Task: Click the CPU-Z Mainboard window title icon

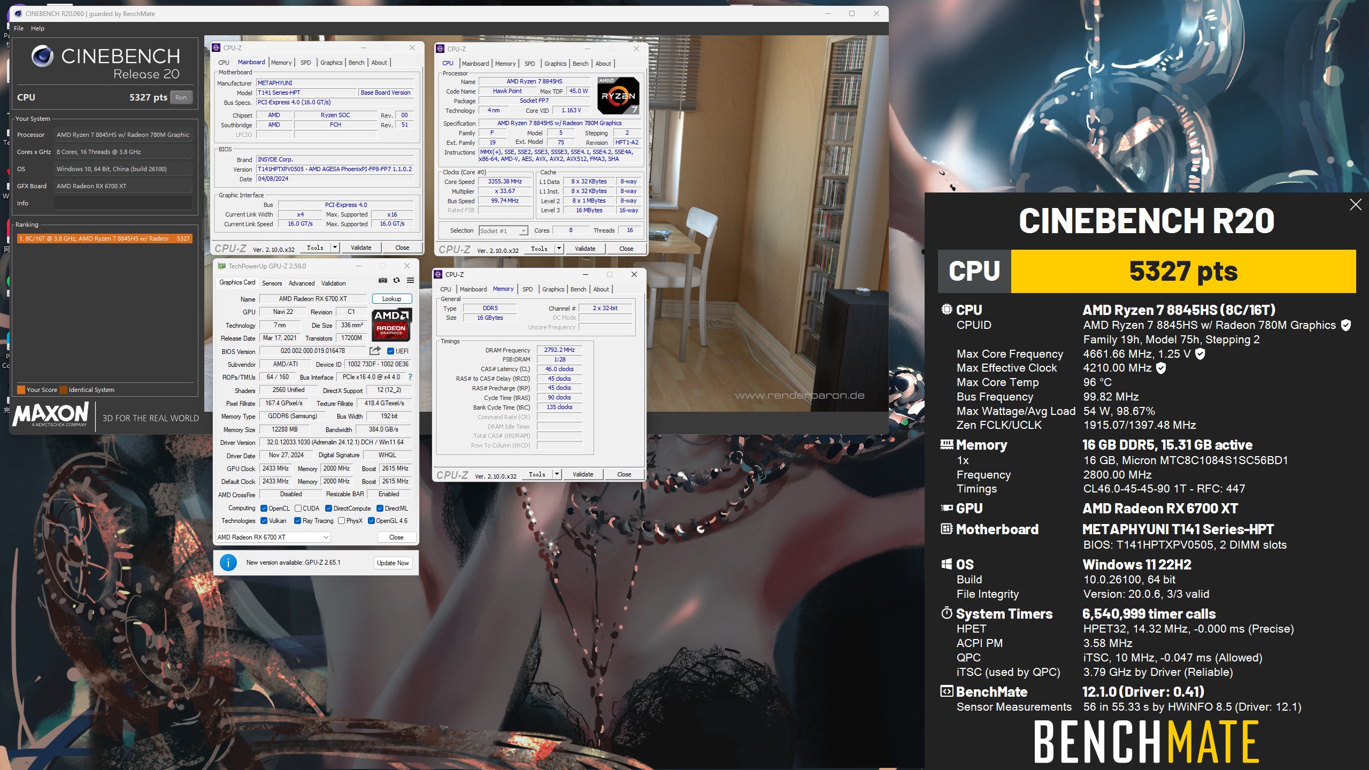Action: (x=216, y=48)
